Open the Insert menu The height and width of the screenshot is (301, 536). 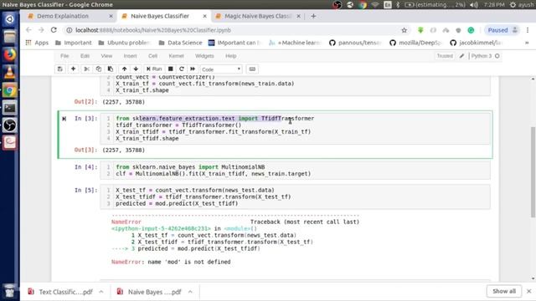[x=130, y=56]
